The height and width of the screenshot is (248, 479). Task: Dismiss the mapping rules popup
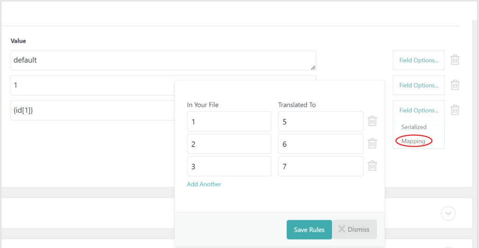pos(355,229)
